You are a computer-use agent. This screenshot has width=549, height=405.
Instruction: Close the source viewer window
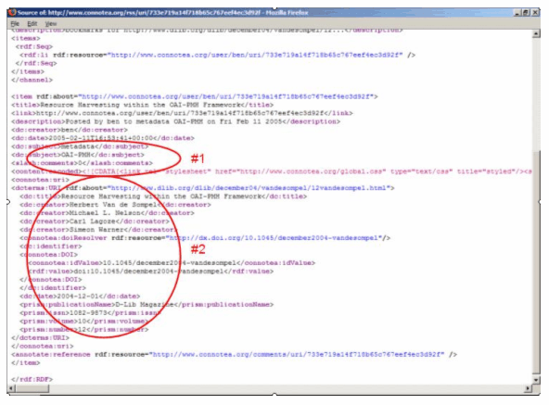coord(535,13)
